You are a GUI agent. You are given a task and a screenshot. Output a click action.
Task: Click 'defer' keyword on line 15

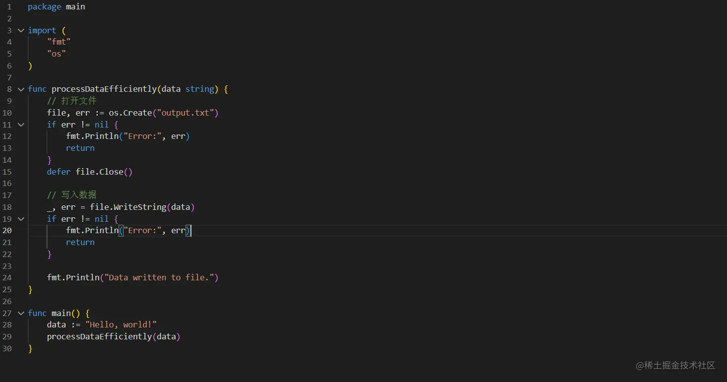tap(59, 172)
